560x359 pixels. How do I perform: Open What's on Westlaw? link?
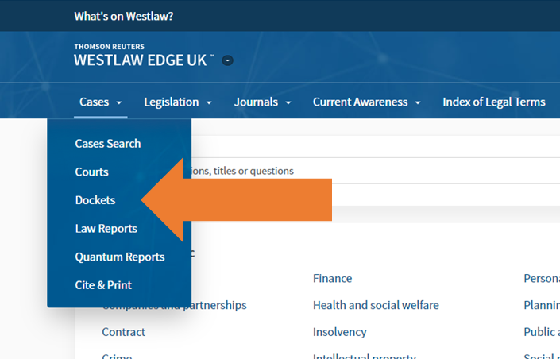pyautogui.click(x=124, y=16)
